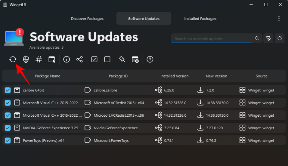The image size is (288, 166).
Task: Switch to the Discover Packages tab
Action: [87, 18]
